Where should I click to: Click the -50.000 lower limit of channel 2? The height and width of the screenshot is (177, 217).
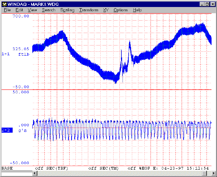pyautogui.click(x=19, y=163)
